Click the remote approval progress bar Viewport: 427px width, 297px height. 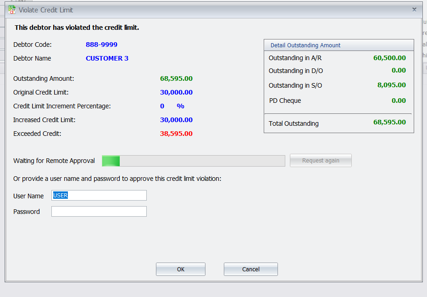193,160
